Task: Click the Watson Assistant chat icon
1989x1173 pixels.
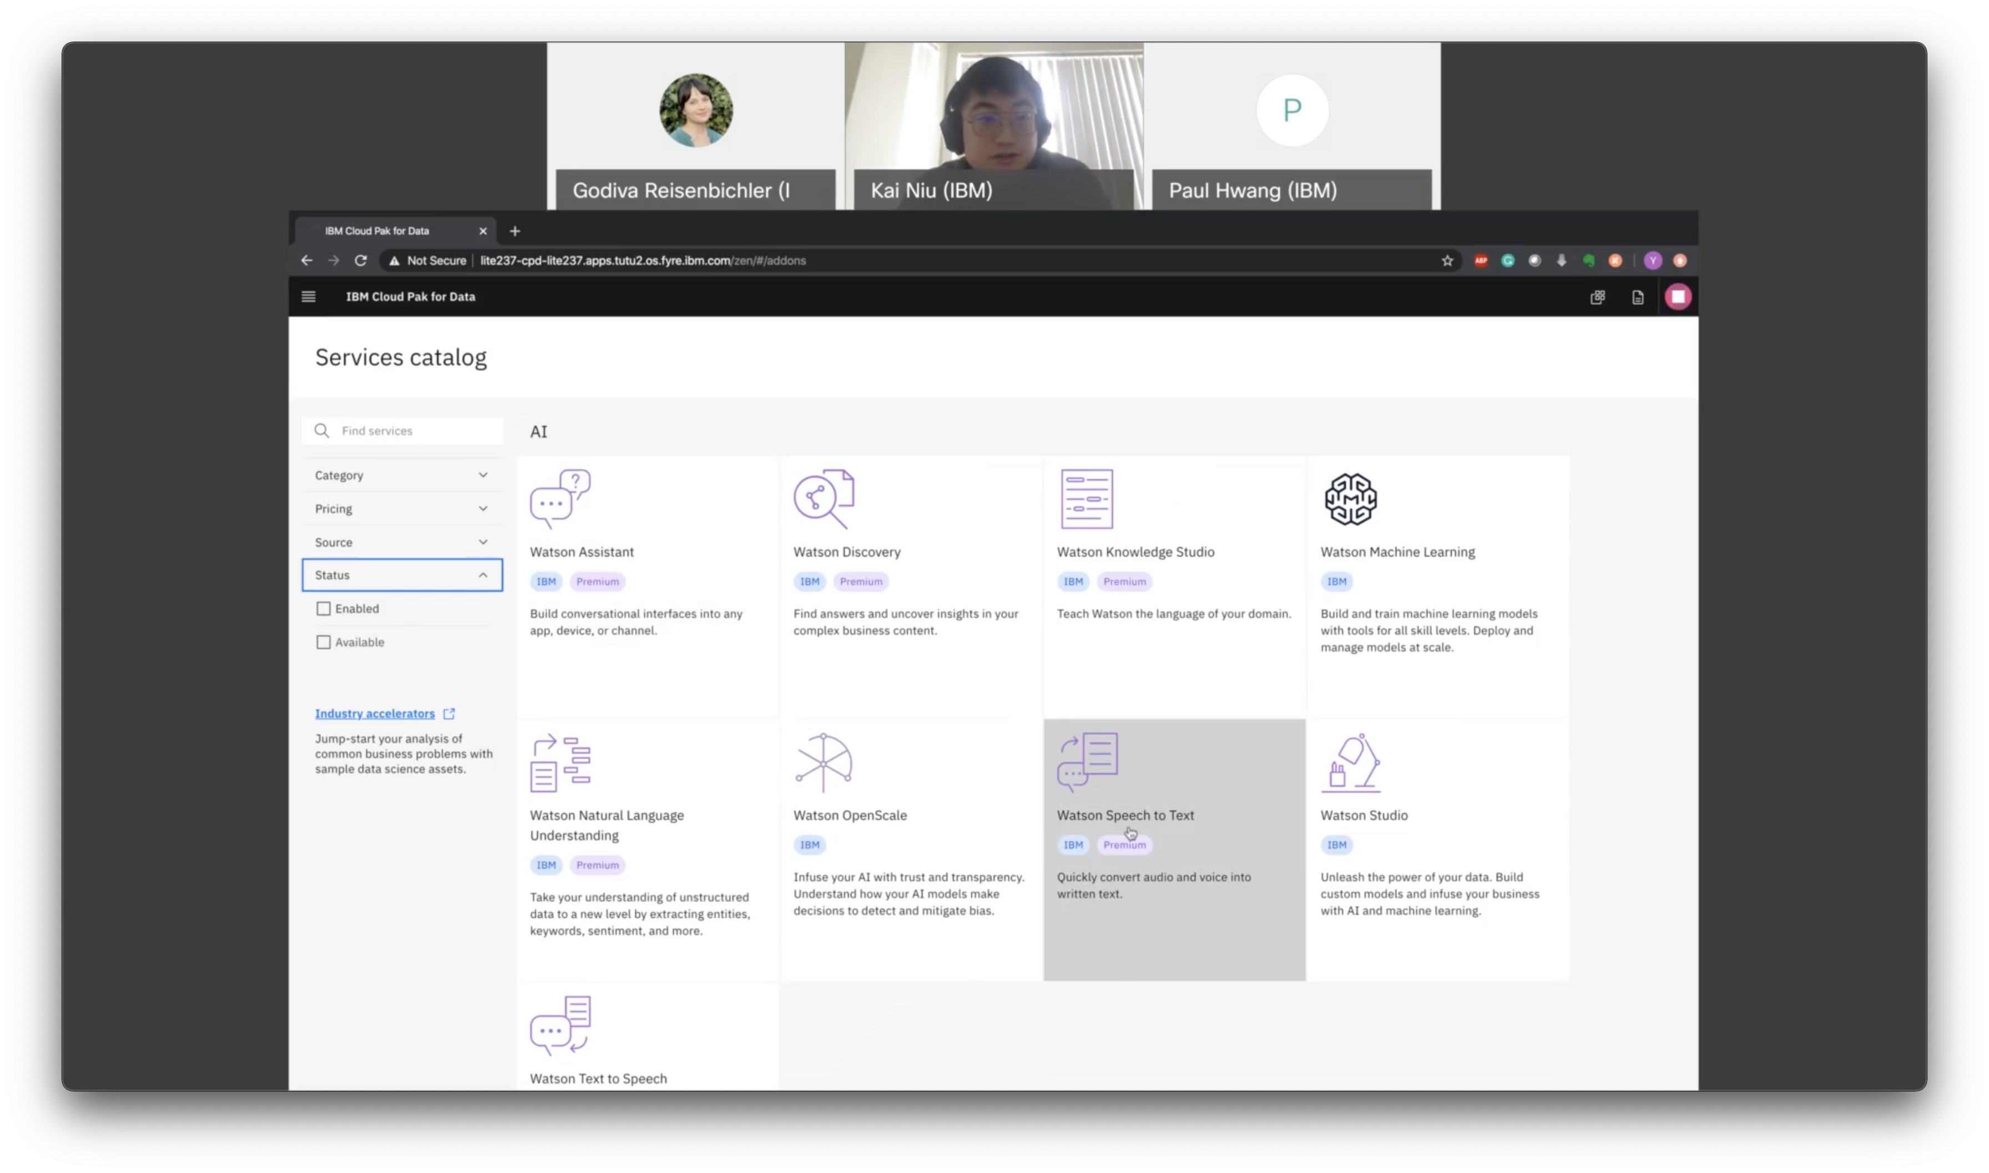Action: point(560,499)
